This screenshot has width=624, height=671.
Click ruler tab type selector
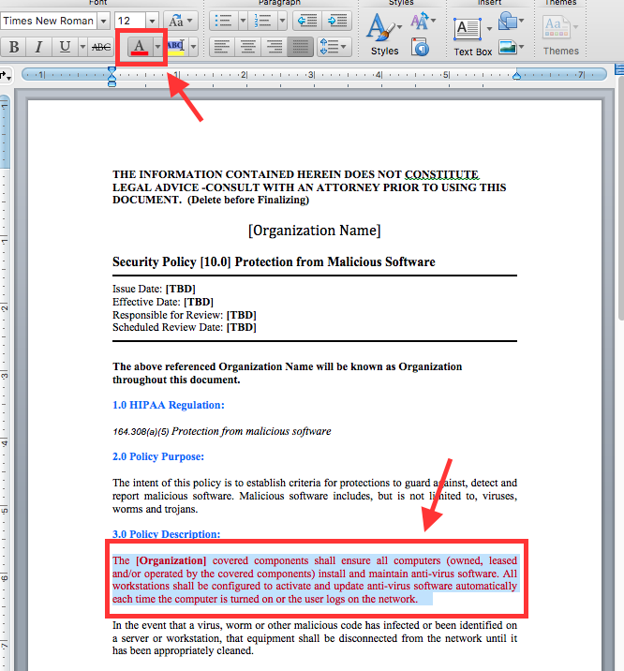(5, 76)
